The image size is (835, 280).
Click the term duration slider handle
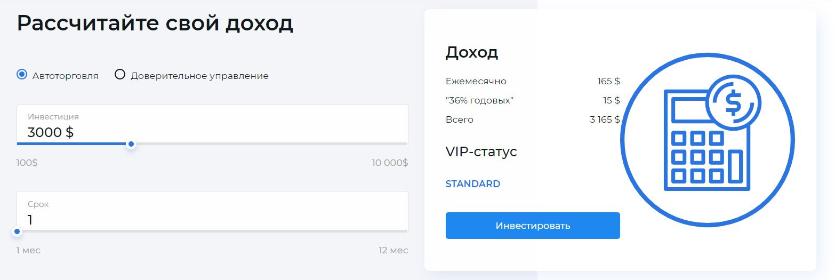pyautogui.click(x=17, y=231)
